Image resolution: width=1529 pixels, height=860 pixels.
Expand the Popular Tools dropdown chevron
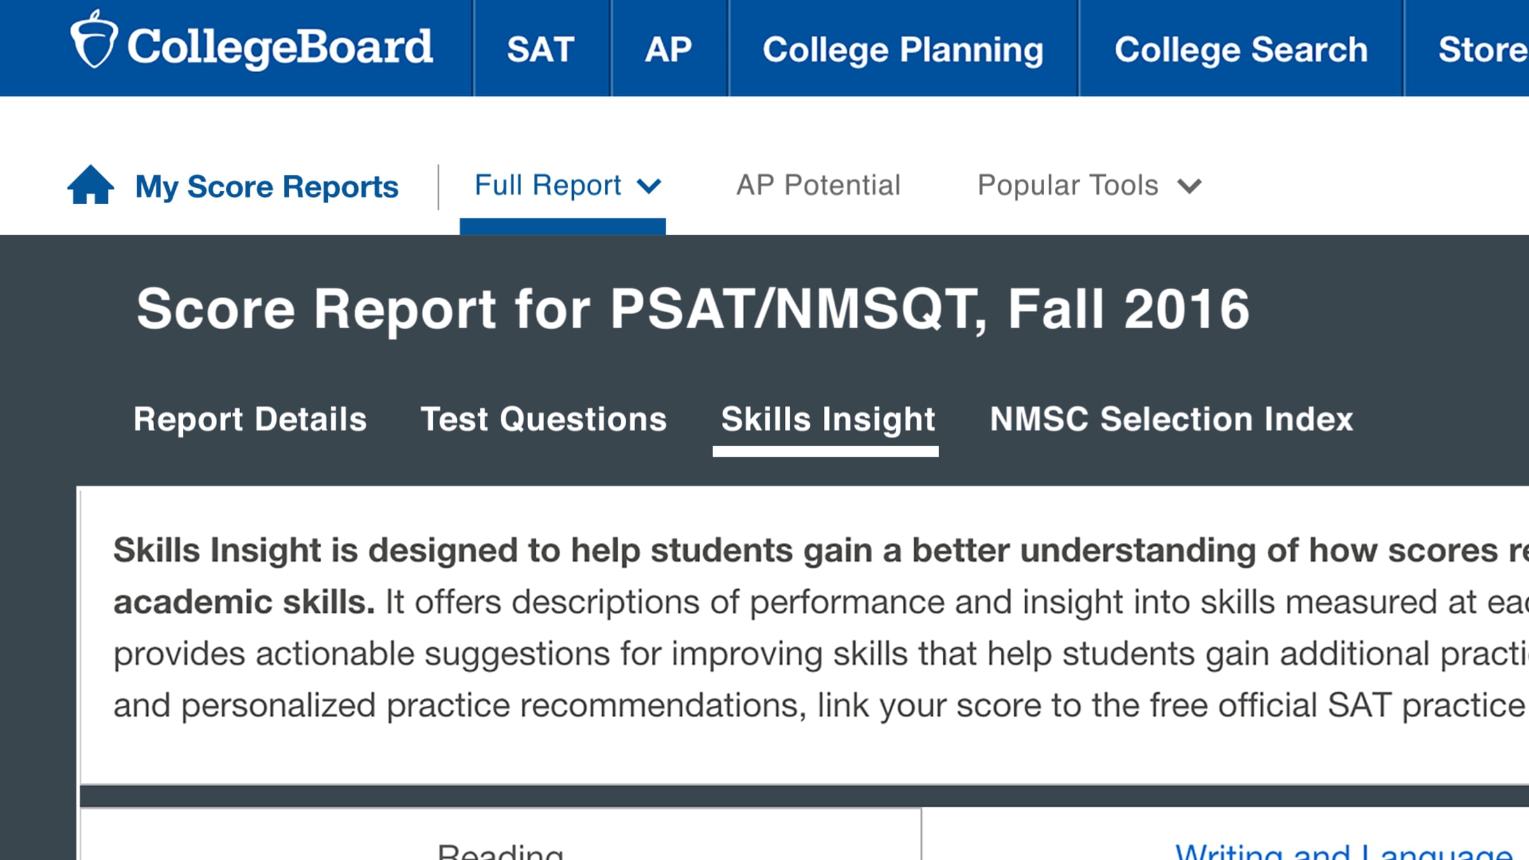click(1189, 186)
